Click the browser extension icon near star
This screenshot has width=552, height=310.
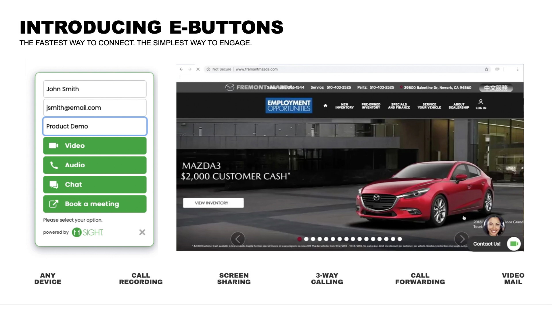point(497,69)
